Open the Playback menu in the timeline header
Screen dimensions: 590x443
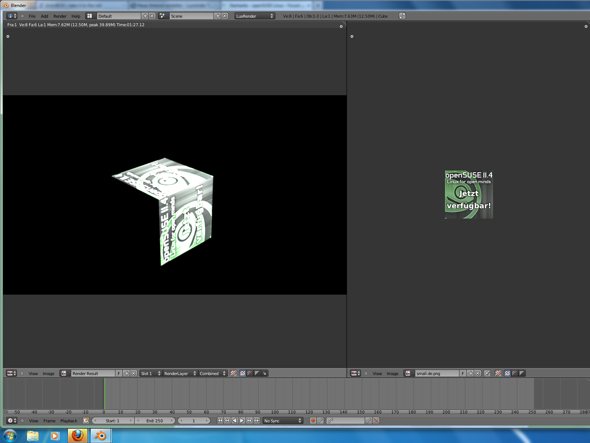click(69, 420)
